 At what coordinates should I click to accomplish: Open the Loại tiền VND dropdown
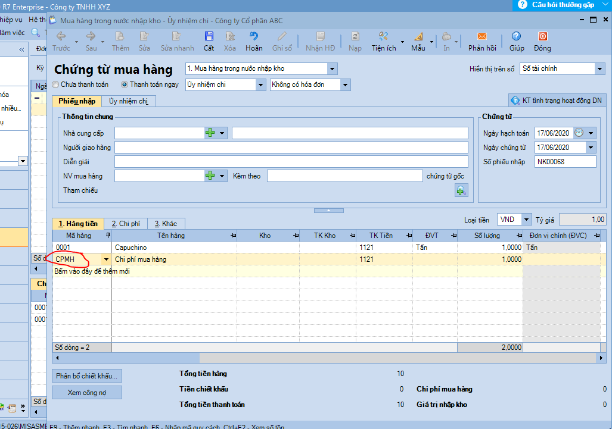(526, 220)
